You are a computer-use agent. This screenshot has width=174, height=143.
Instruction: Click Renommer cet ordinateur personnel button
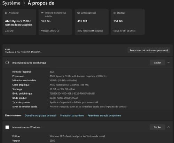click(149, 50)
